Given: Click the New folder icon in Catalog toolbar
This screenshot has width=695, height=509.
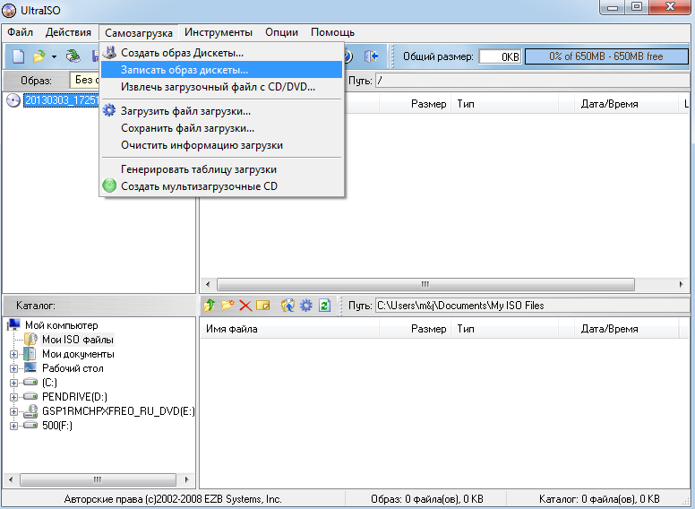Looking at the screenshot, I should (x=227, y=306).
